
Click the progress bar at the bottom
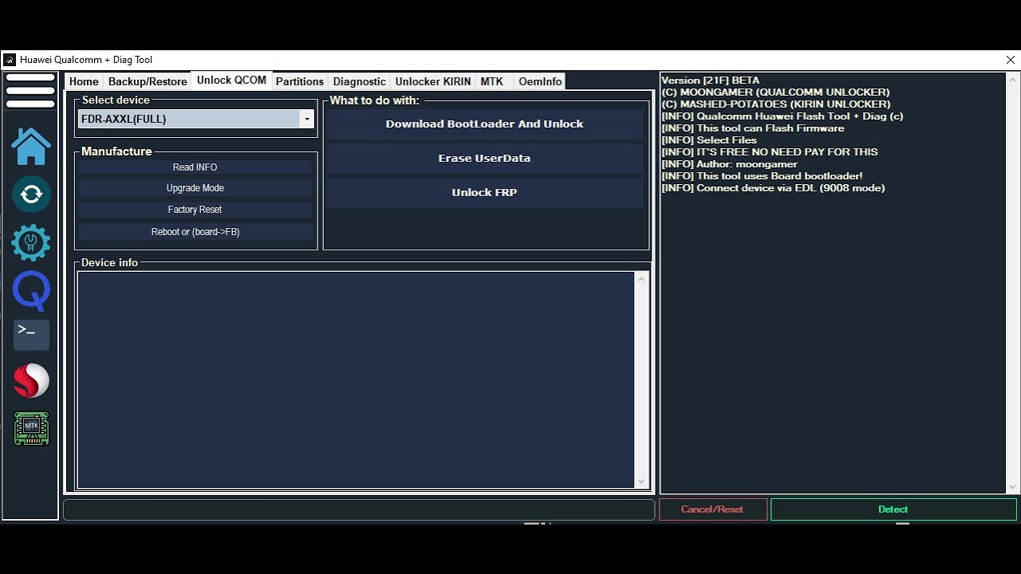pos(359,510)
